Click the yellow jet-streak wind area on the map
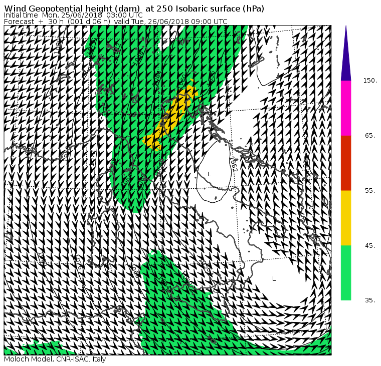 172,117
